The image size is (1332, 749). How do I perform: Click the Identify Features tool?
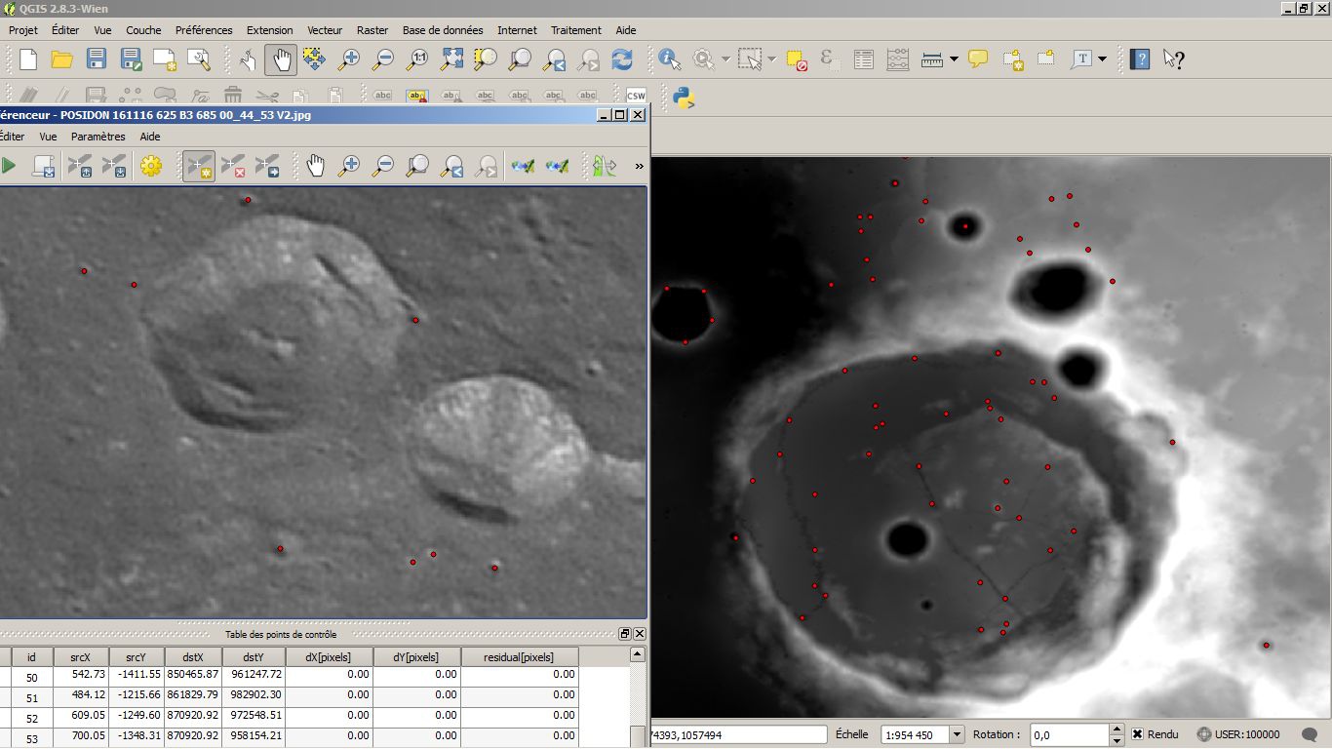point(669,59)
